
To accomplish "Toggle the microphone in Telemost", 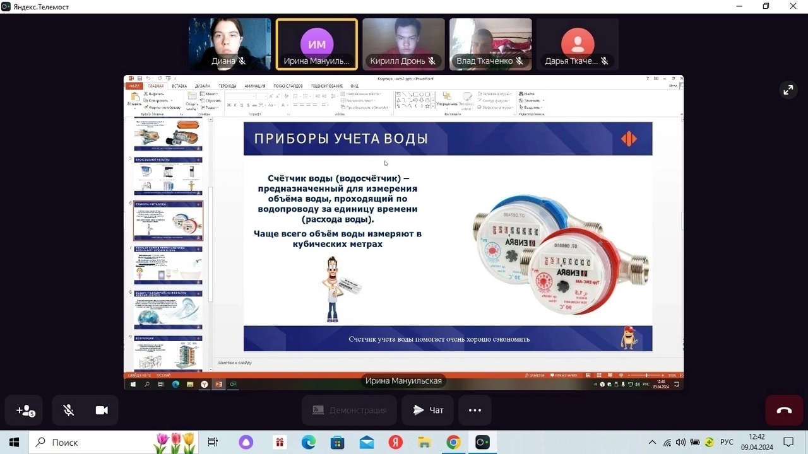I will (69, 410).
